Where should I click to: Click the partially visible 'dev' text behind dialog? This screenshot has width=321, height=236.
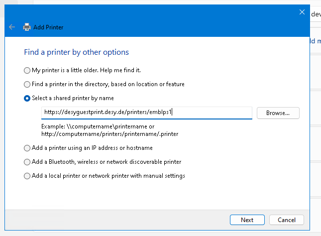coord(316,14)
